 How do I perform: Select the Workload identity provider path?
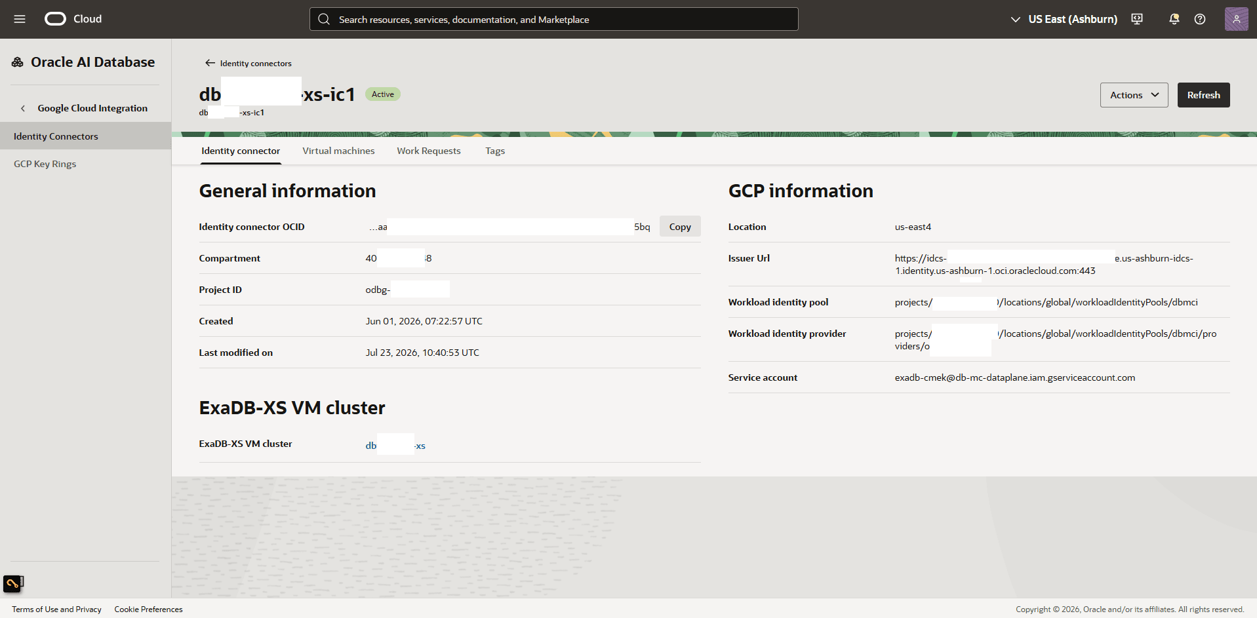pos(1056,339)
